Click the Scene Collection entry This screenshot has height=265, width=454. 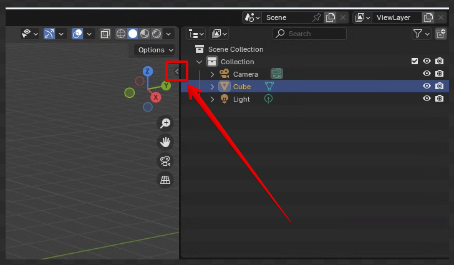pyautogui.click(x=236, y=49)
